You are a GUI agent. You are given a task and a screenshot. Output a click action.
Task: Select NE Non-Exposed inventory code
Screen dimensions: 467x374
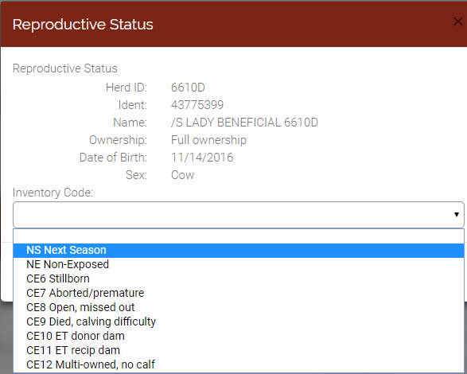[239, 265]
